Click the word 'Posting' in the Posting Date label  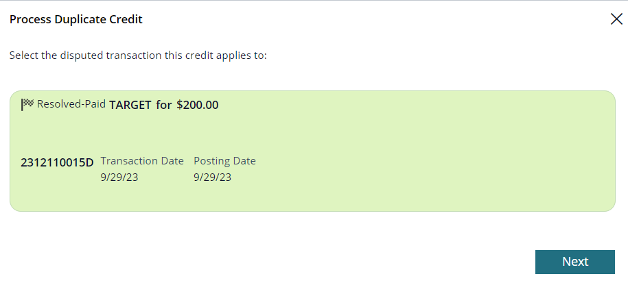(212, 161)
